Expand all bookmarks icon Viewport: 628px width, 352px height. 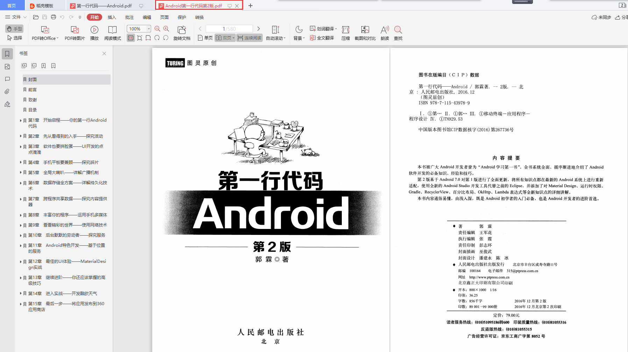tap(24, 66)
